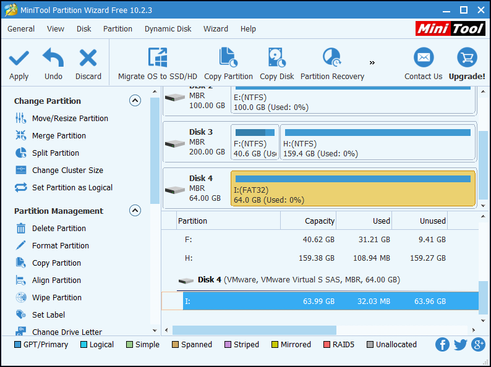
Task: Select the I: row in partition list
Action: click(320, 302)
